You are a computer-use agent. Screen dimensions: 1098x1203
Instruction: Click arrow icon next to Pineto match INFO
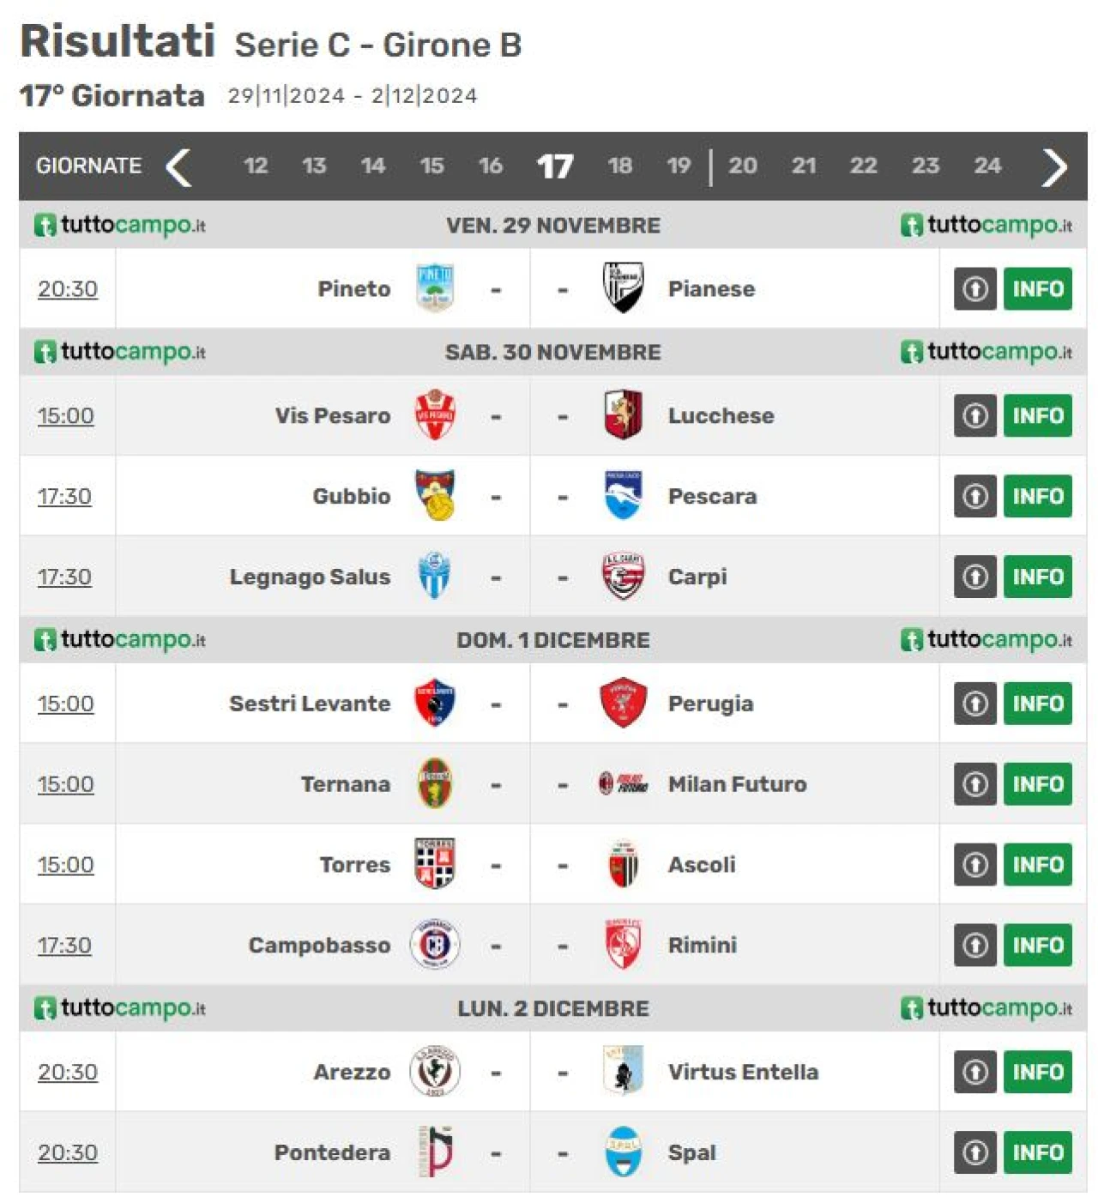975,289
